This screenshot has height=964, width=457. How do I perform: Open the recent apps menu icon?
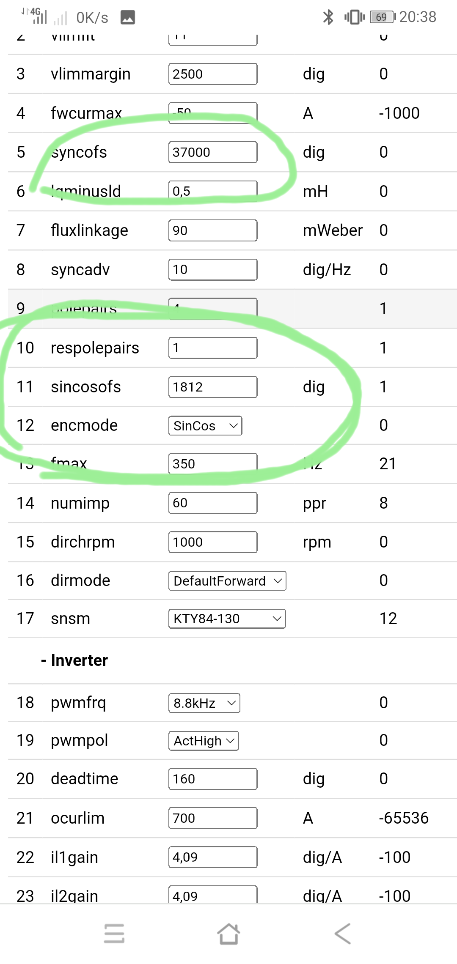[114, 934]
